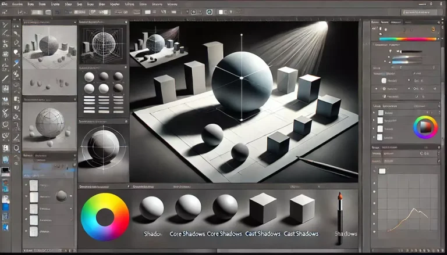
Task: Select the sphere above the 'Shado' label
Action: click(151, 208)
